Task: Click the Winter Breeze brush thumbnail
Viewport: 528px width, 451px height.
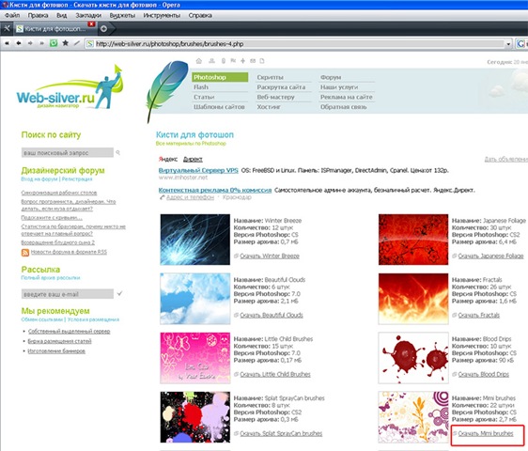Action: click(x=195, y=240)
